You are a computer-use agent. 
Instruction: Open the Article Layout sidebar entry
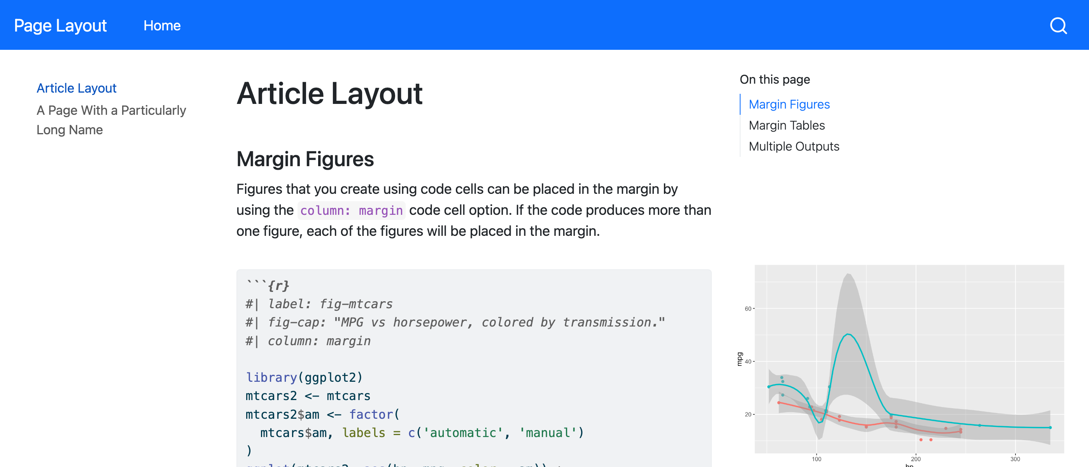(x=77, y=88)
